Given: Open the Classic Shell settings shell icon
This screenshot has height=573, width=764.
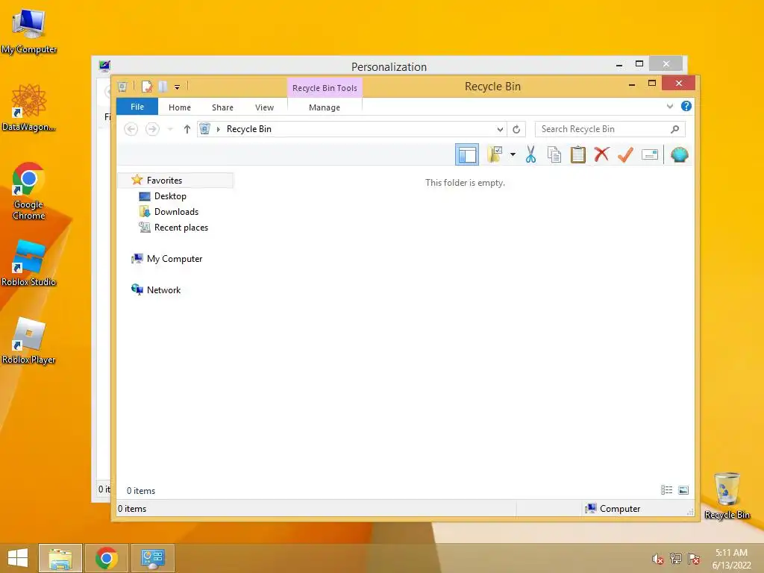Looking at the screenshot, I should (x=679, y=155).
